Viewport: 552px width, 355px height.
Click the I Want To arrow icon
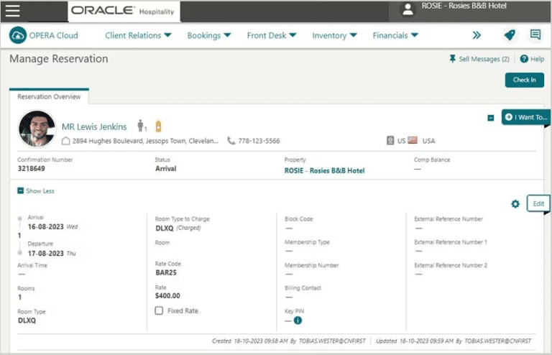click(x=508, y=117)
